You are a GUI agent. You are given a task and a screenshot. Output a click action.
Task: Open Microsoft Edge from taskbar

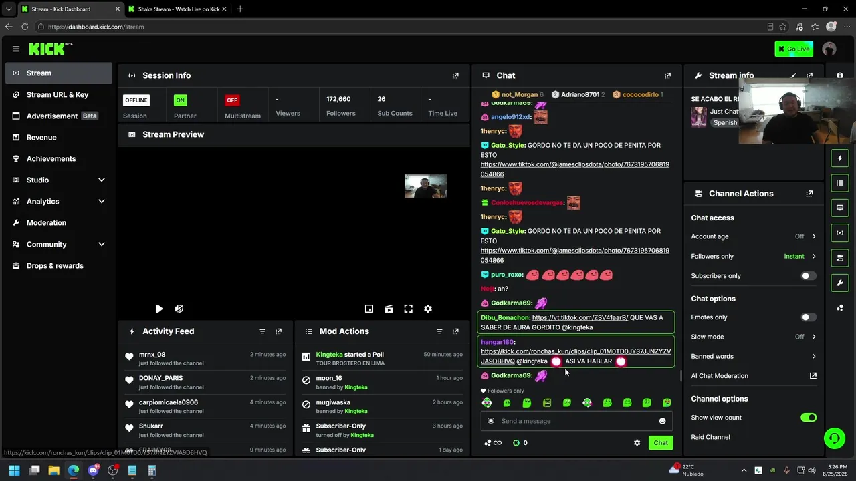[x=74, y=470]
